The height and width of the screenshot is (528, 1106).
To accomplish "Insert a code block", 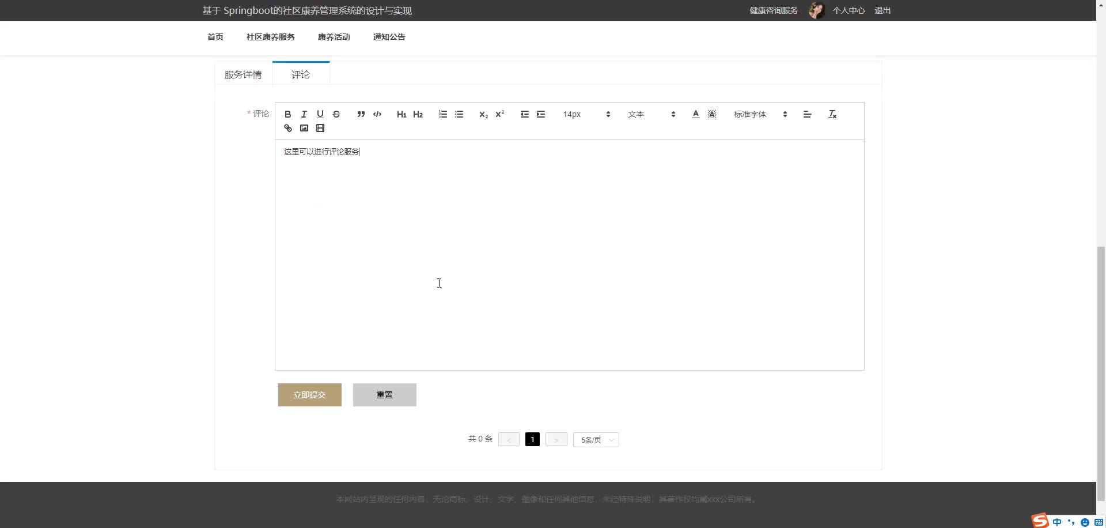I will pyautogui.click(x=377, y=114).
